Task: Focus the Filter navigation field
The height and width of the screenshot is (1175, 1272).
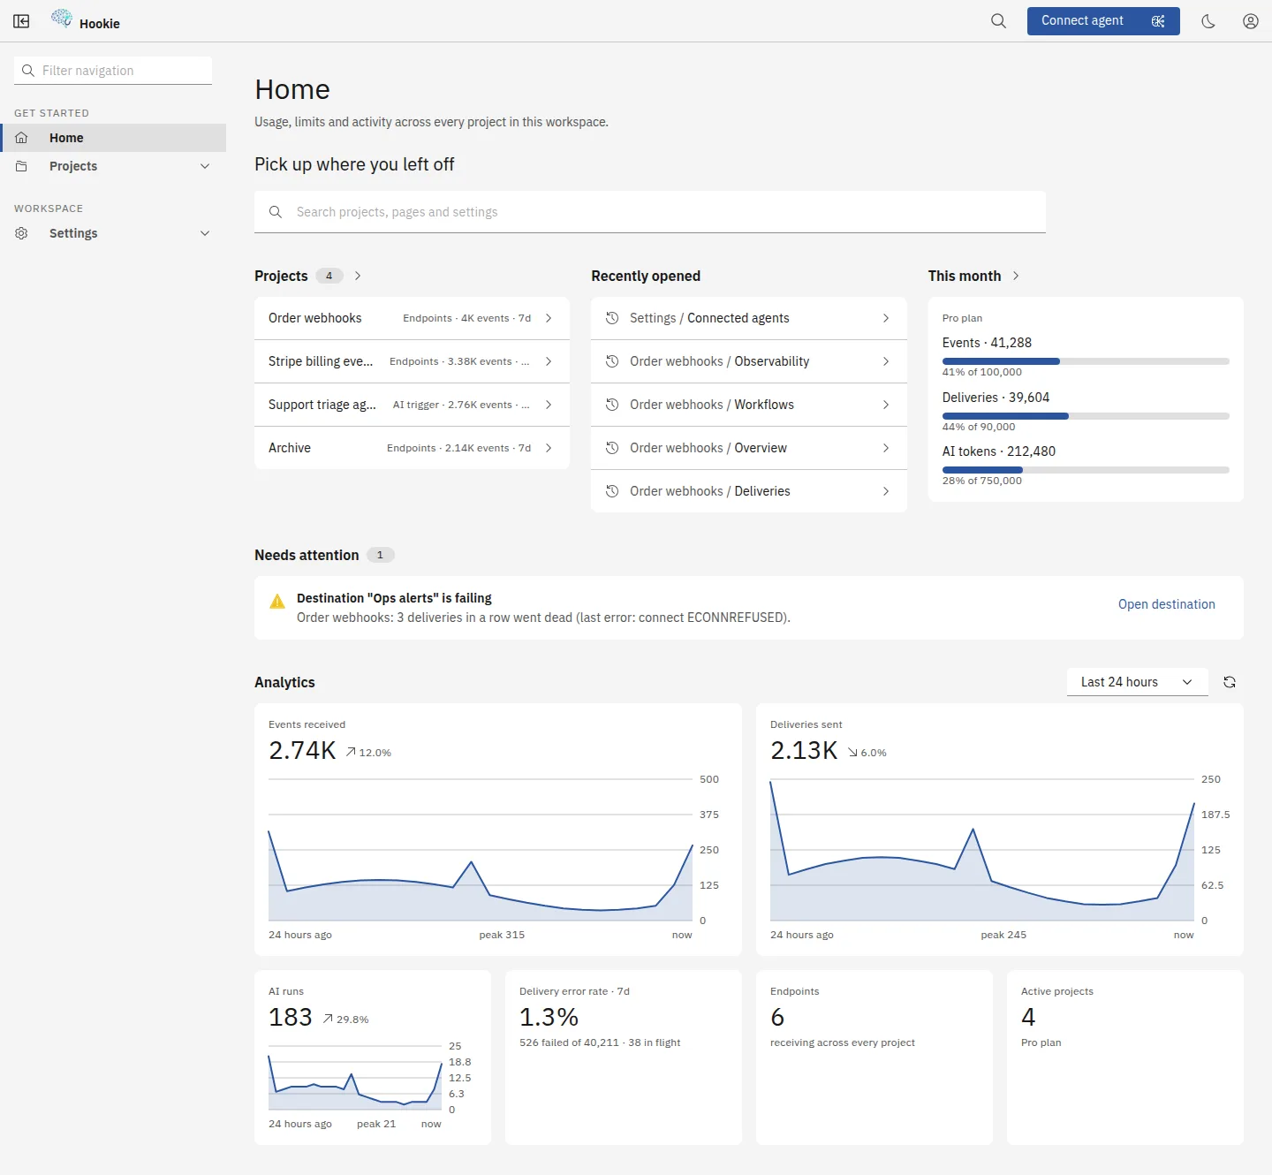Action: coord(113,71)
